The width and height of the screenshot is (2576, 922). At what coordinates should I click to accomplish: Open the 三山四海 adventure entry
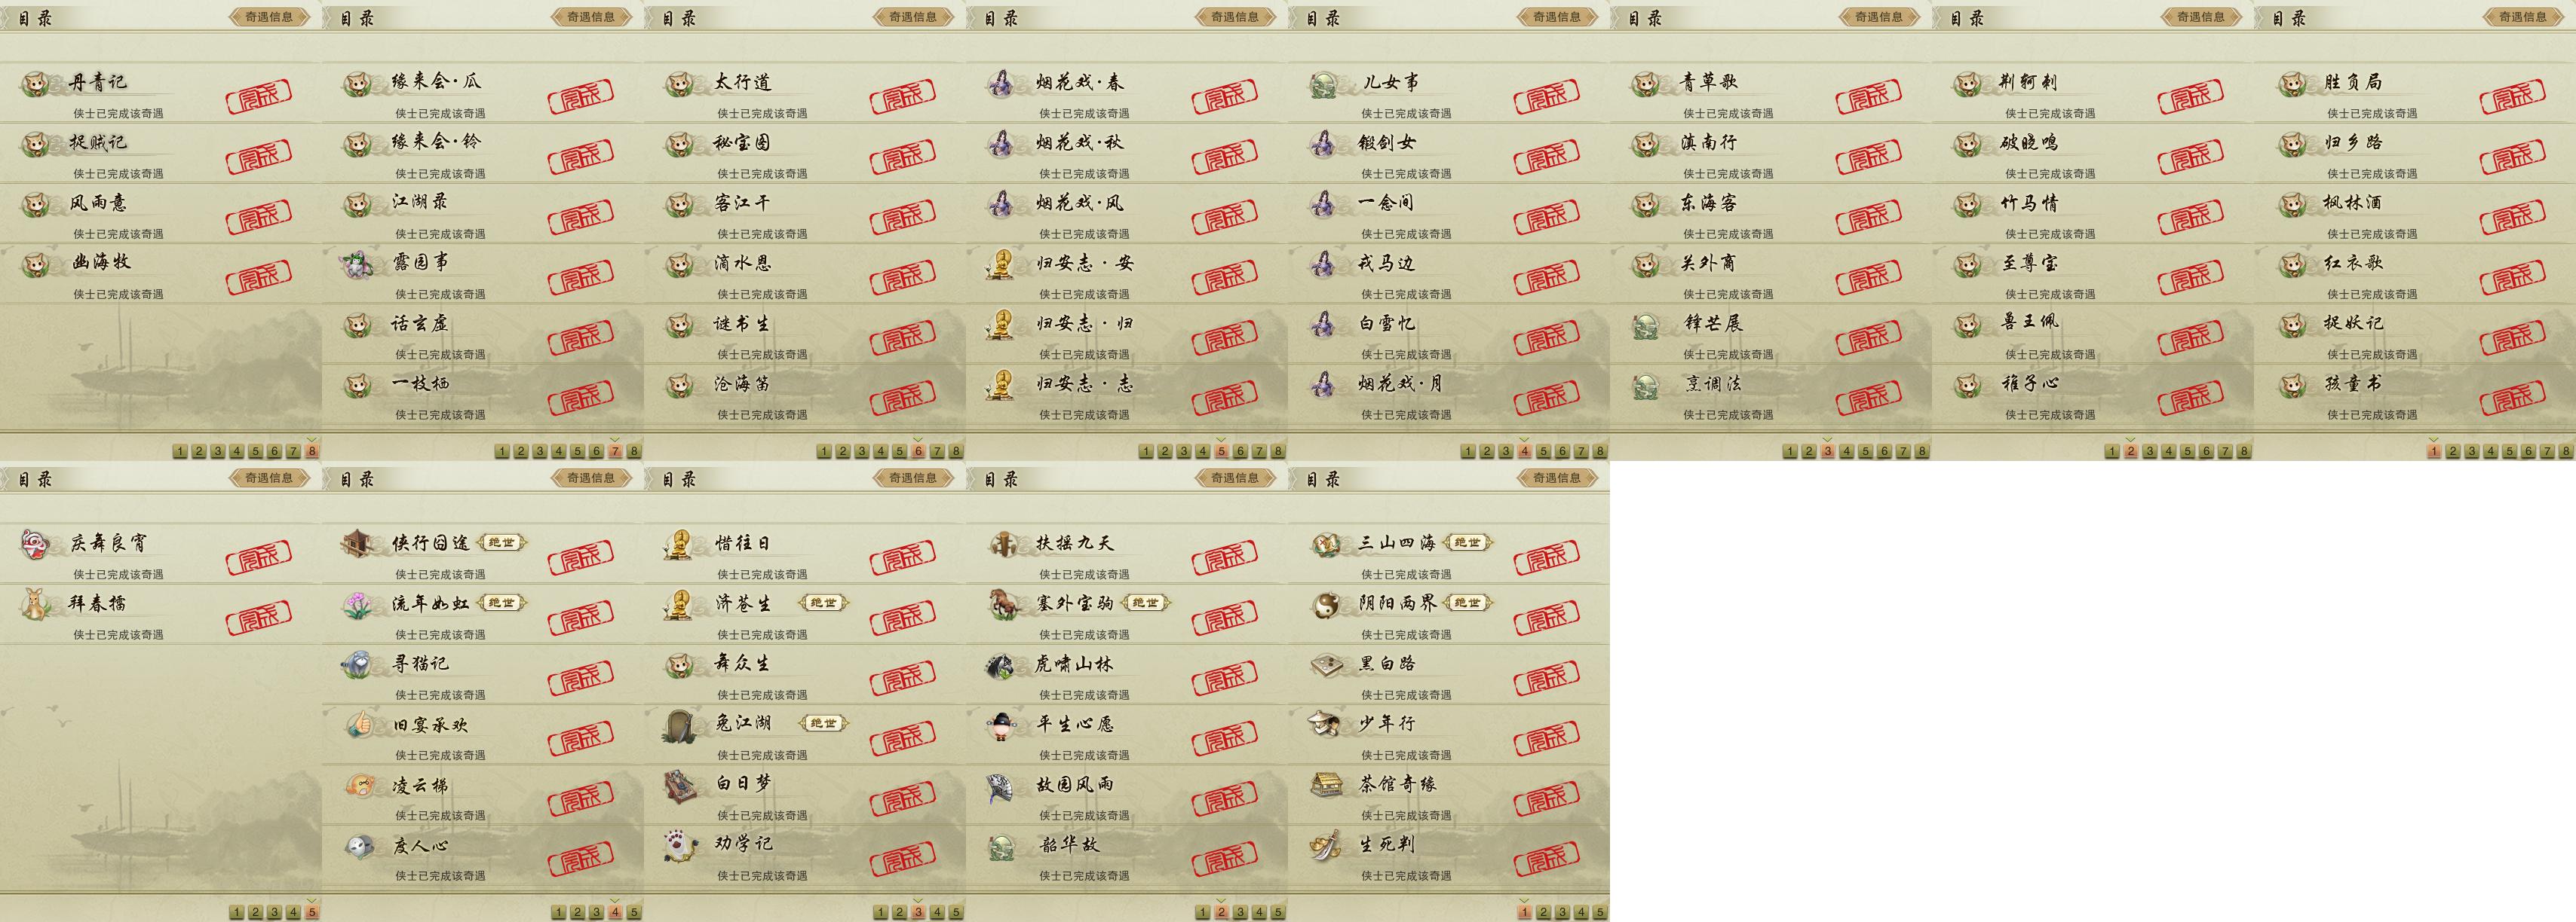[1449, 554]
